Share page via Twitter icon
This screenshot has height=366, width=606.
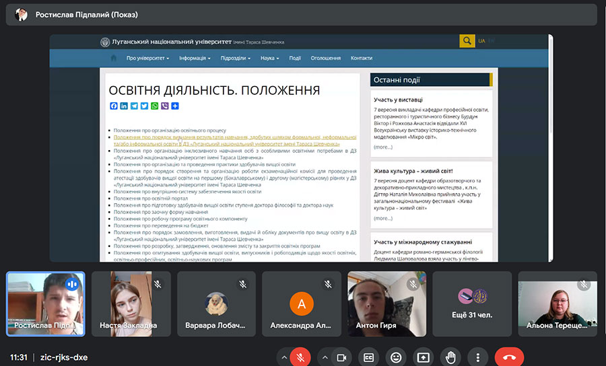point(144,106)
